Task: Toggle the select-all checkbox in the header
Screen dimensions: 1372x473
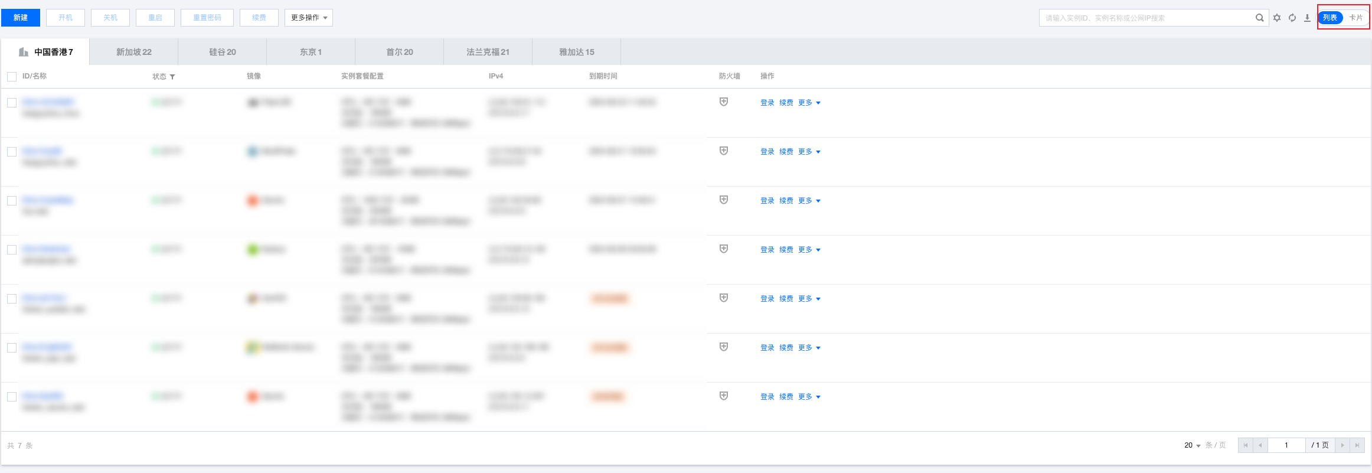Action: [12, 77]
